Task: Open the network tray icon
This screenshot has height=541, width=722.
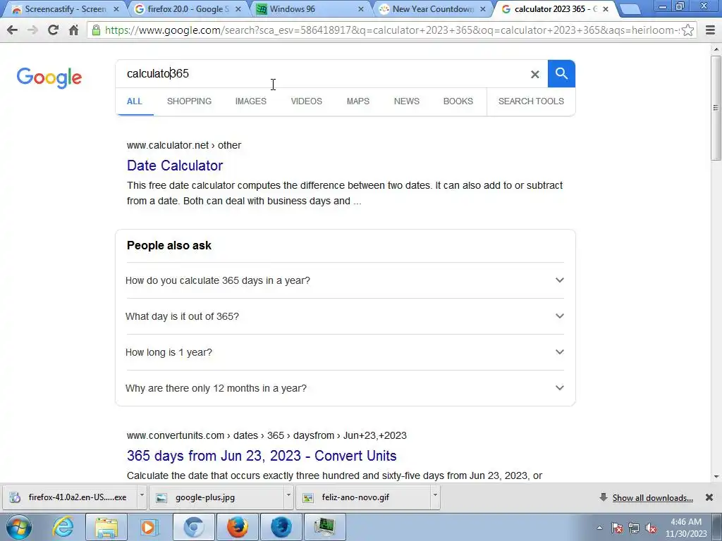Action: tap(634, 528)
